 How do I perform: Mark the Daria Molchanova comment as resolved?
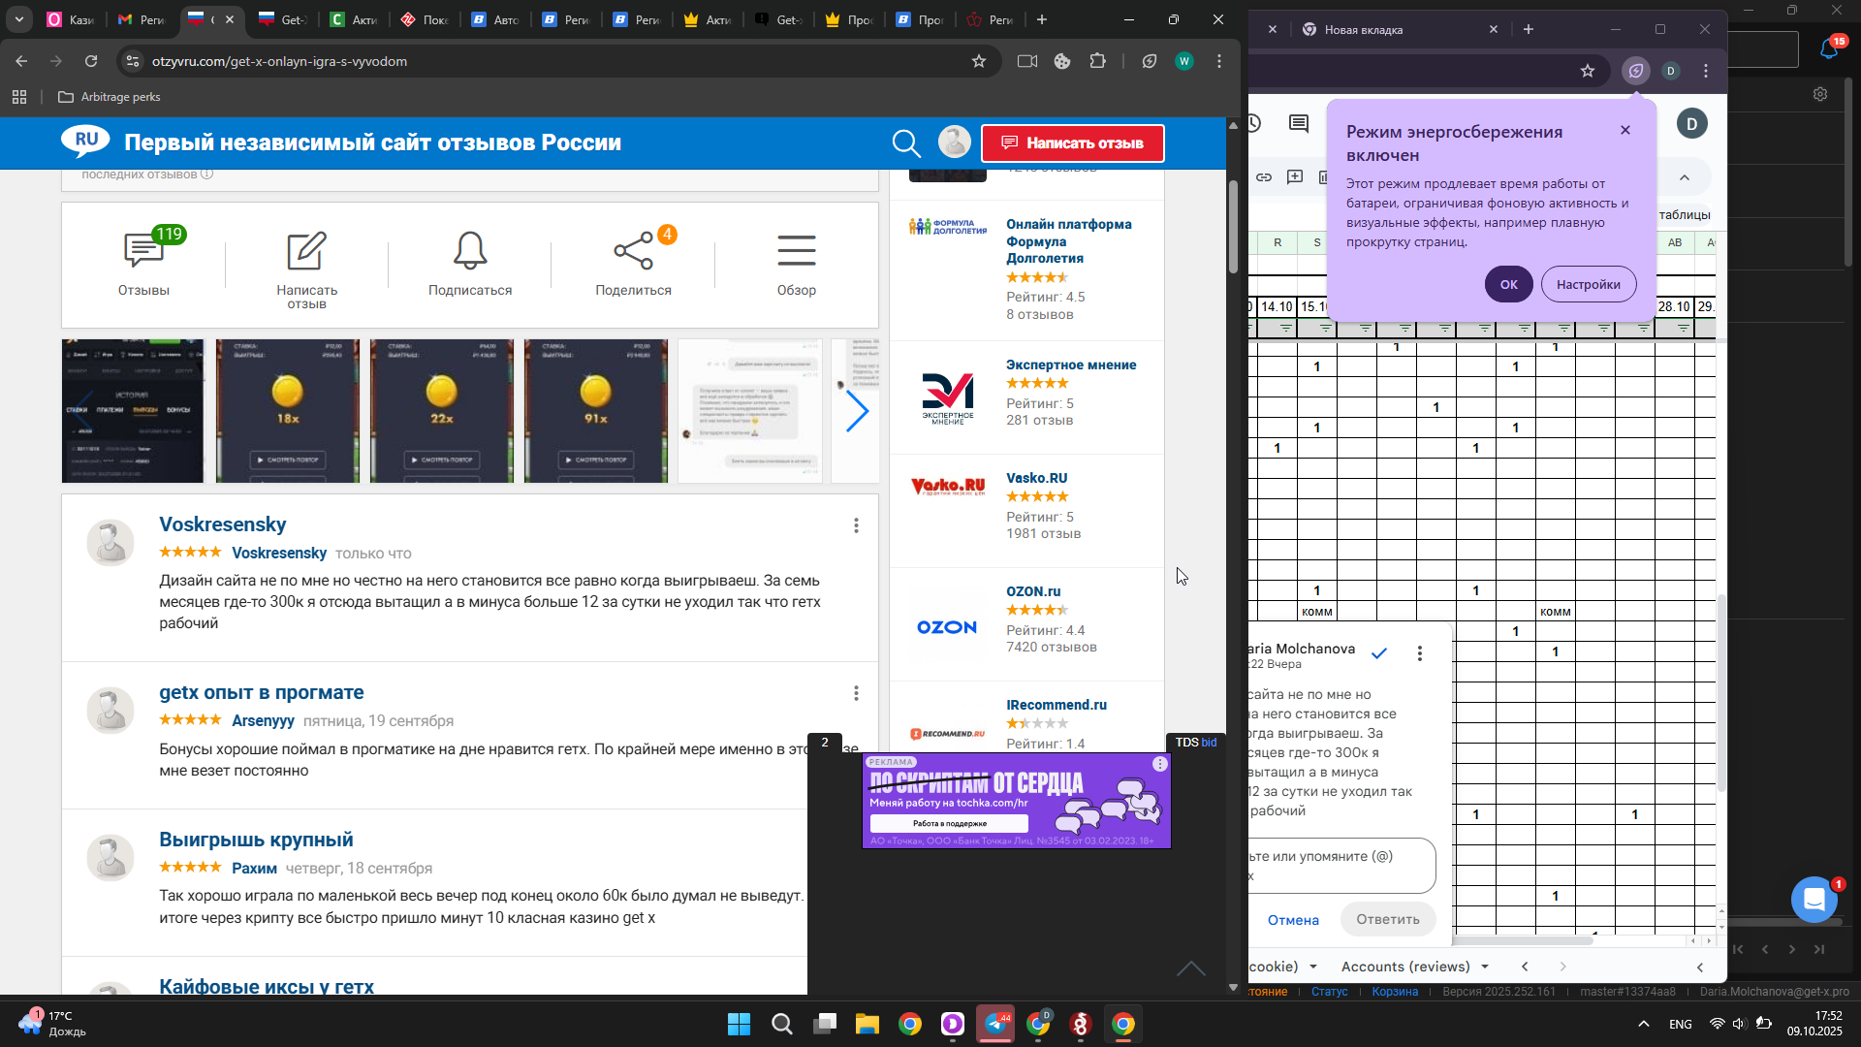click(x=1379, y=653)
